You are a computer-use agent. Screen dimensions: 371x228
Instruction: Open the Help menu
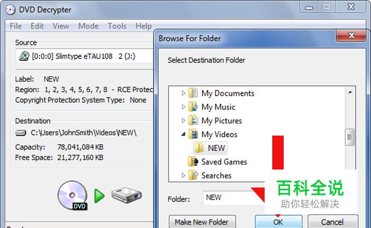(143, 26)
